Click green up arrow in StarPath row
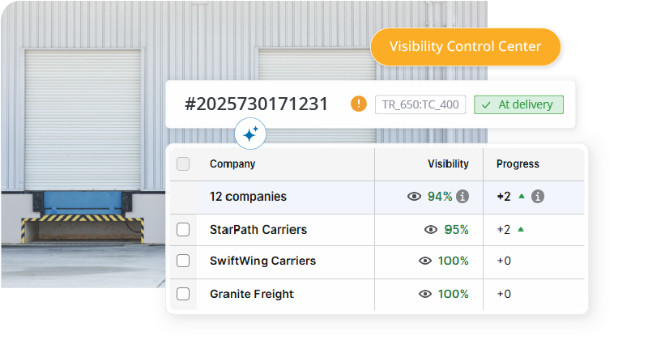665x357 pixels. (520, 229)
